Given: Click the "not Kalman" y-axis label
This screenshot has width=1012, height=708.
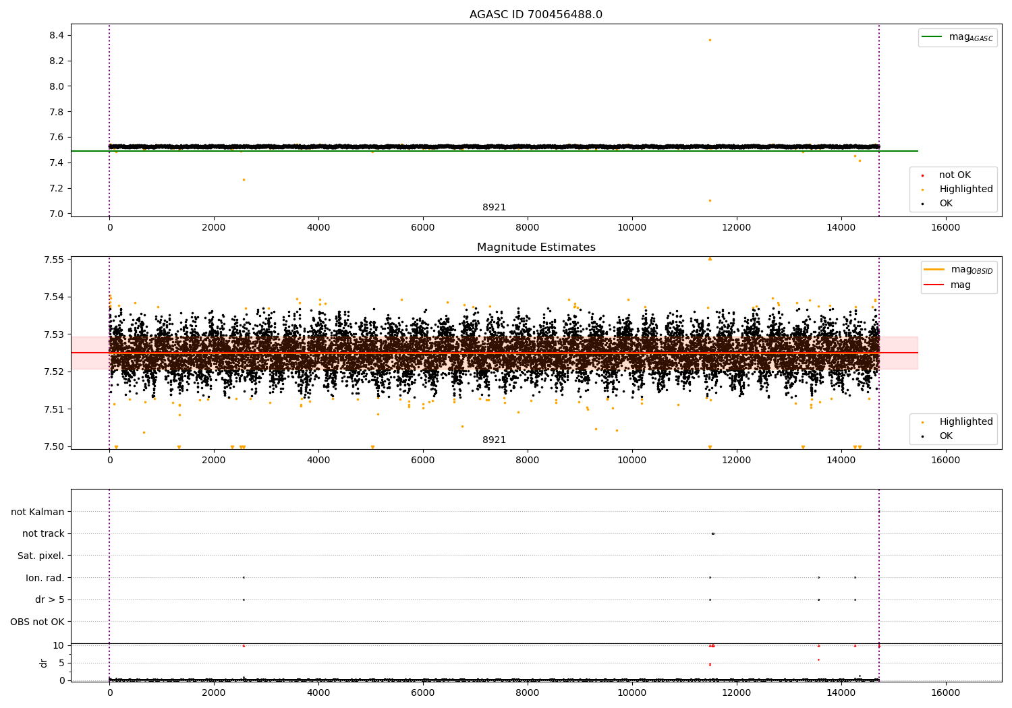Looking at the screenshot, I should pos(38,512).
